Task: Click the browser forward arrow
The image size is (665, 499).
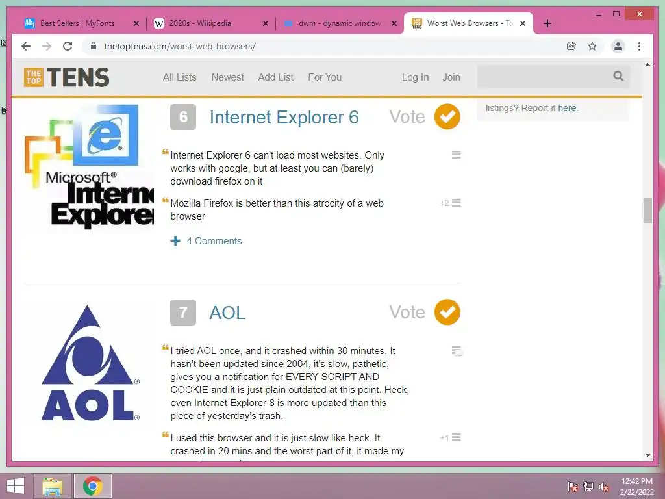Action: [47, 46]
